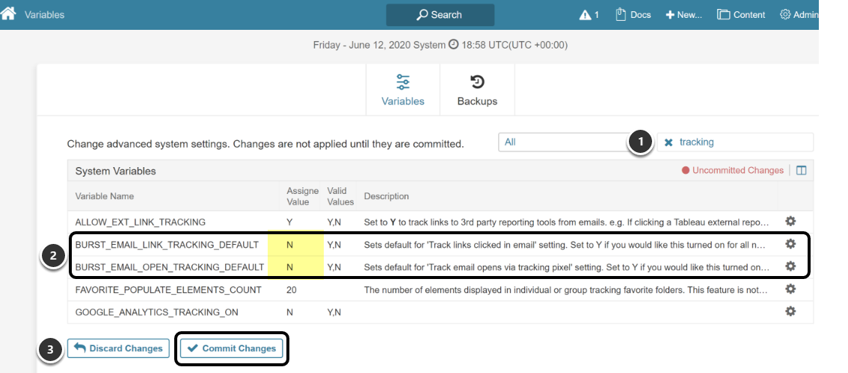This screenshot has height=373, width=848.
Task: Click the Search box in top bar
Action: (x=440, y=15)
